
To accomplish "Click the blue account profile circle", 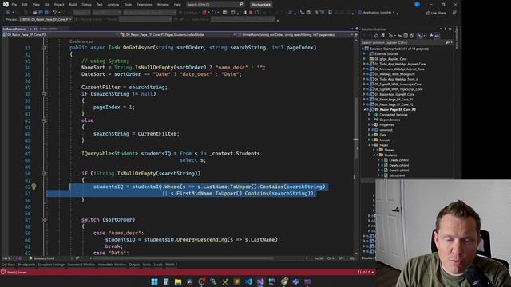I will (x=417, y=4).
